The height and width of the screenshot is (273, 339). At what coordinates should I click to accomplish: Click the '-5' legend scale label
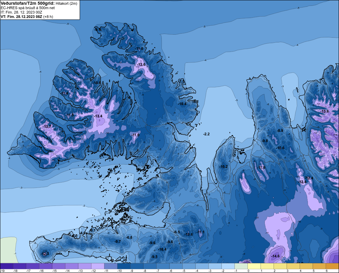184,271
